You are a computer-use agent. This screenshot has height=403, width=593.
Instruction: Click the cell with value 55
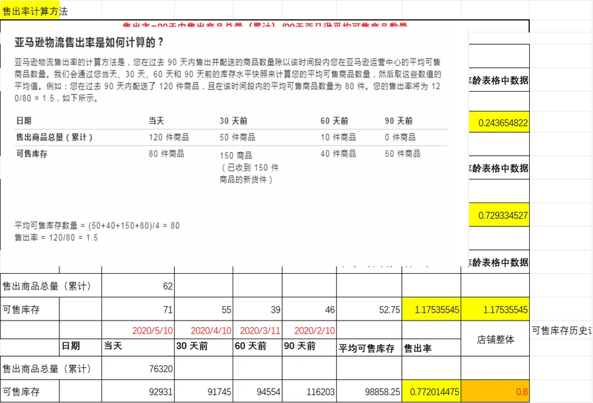pos(204,309)
